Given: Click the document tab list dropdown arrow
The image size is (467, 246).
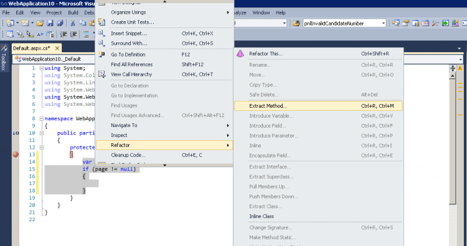Looking at the screenshot, I should click(x=460, y=49).
